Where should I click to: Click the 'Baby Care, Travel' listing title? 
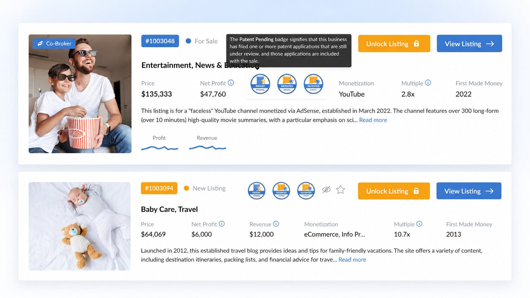[x=169, y=209]
